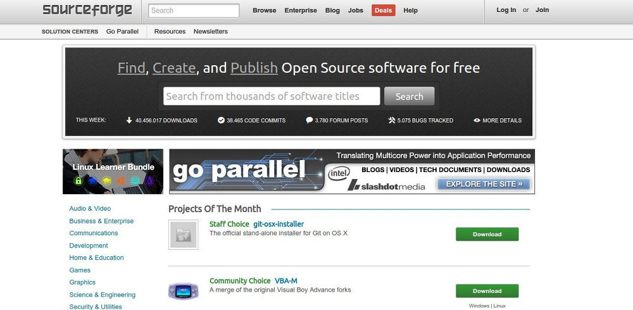The width and height of the screenshot is (633, 310).
Task: Download VBA-M
Action: click(487, 291)
